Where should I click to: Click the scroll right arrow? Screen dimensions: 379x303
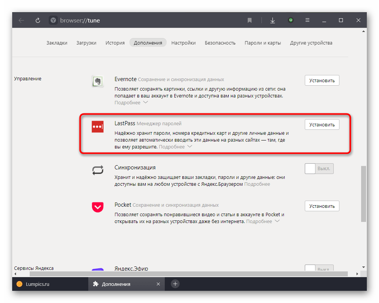pyautogui.click(x=357, y=274)
